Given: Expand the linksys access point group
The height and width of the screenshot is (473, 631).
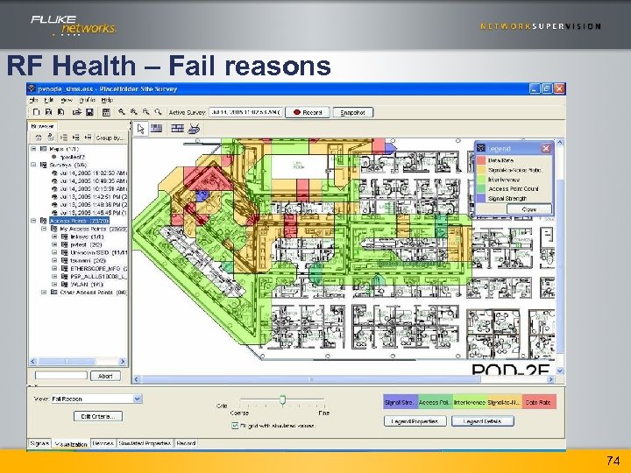Looking at the screenshot, I should click(54, 236).
